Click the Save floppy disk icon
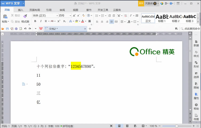The width and height of the screenshot is (201, 128). pyautogui.click(x=7, y=29)
